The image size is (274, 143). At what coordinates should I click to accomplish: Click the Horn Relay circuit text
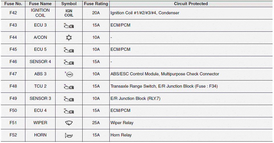[x=121, y=135]
